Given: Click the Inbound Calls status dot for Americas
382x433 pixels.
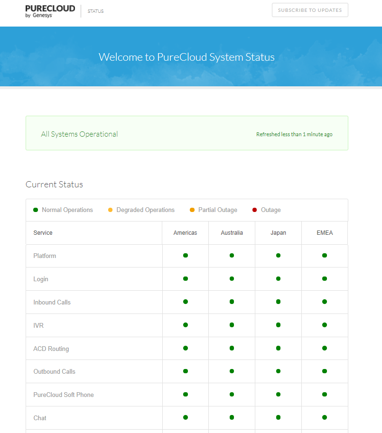Looking at the screenshot, I should click(186, 302).
